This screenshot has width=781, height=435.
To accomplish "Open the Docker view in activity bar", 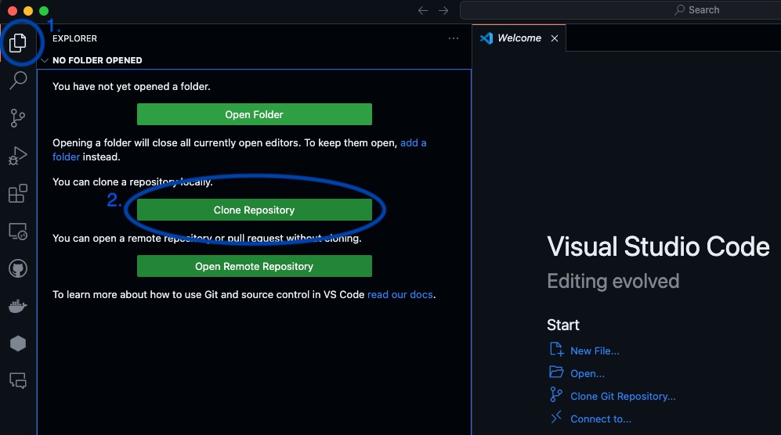I will click(17, 306).
